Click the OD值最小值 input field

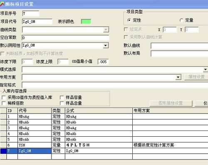tap(103, 62)
